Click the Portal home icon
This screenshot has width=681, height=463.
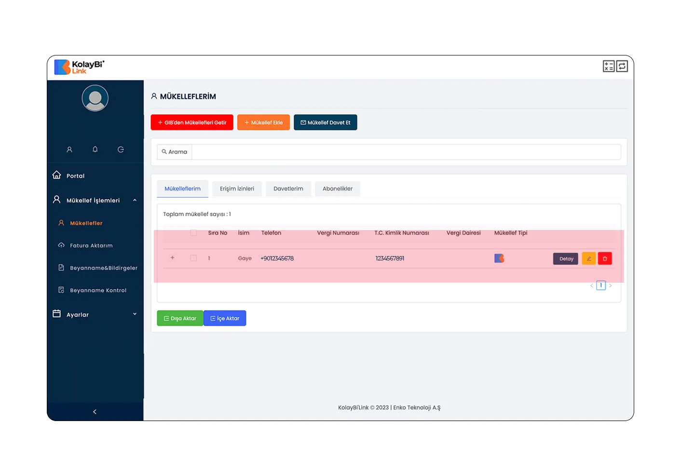56,175
